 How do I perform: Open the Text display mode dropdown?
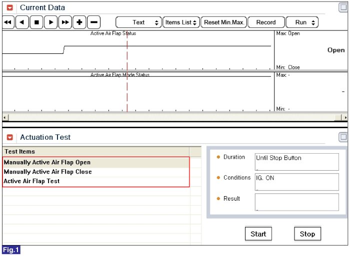point(138,22)
